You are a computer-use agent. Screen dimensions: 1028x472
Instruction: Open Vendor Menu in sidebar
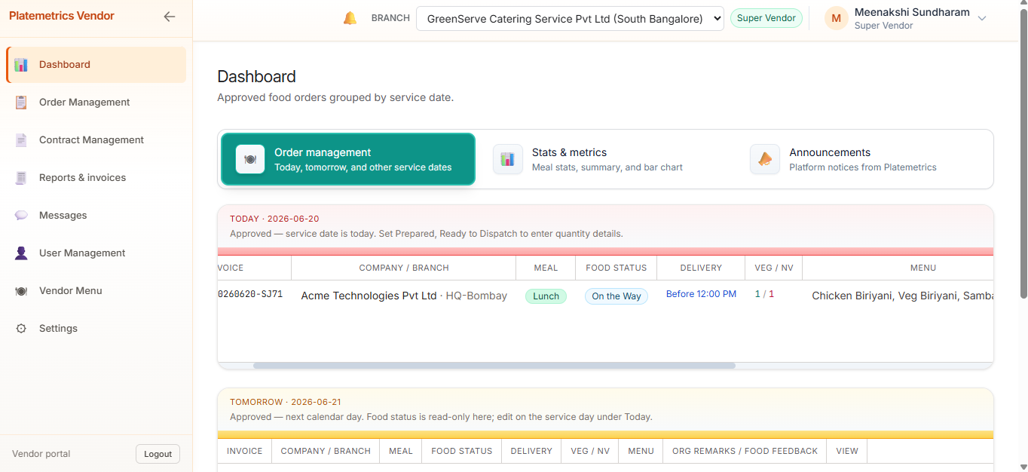coord(96,291)
